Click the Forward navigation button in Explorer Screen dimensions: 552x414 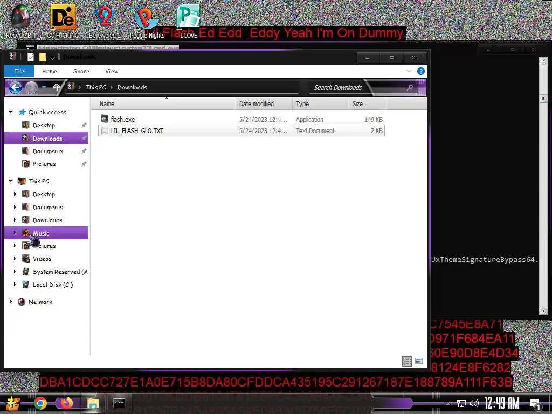coord(31,87)
